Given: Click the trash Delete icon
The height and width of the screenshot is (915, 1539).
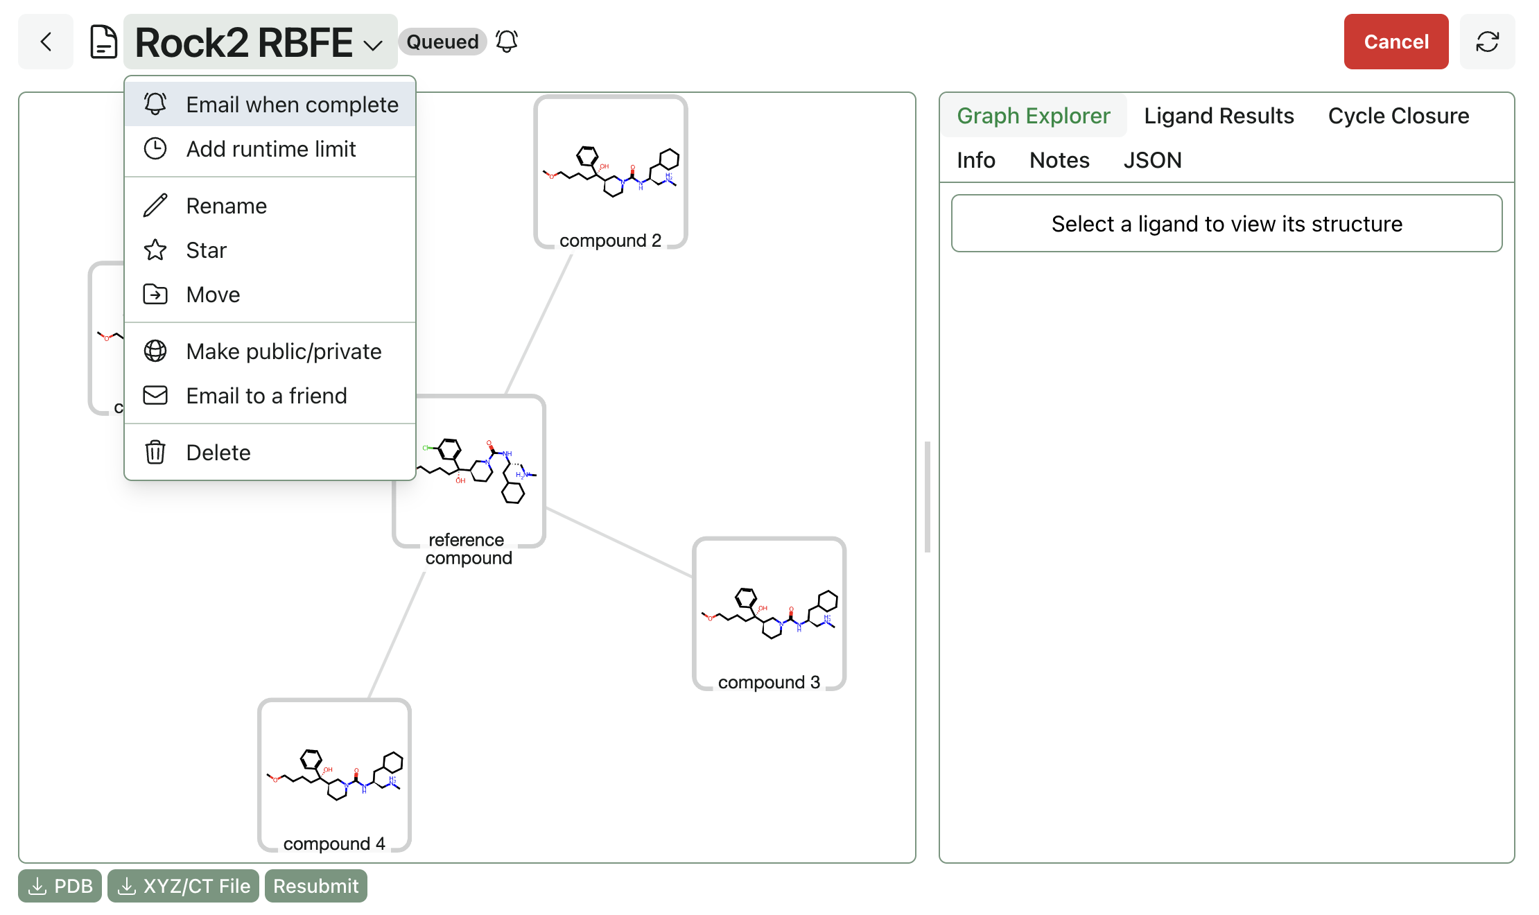Looking at the screenshot, I should pyautogui.click(x=155, y=452).
